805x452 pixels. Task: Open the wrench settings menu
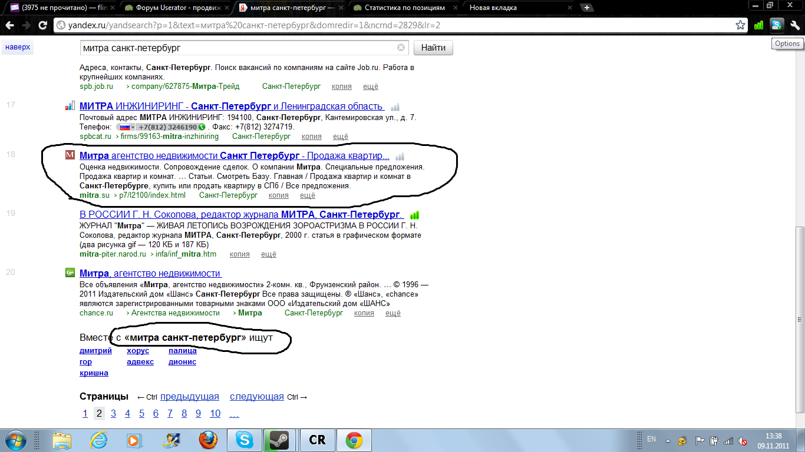click(x=795, y=25)
